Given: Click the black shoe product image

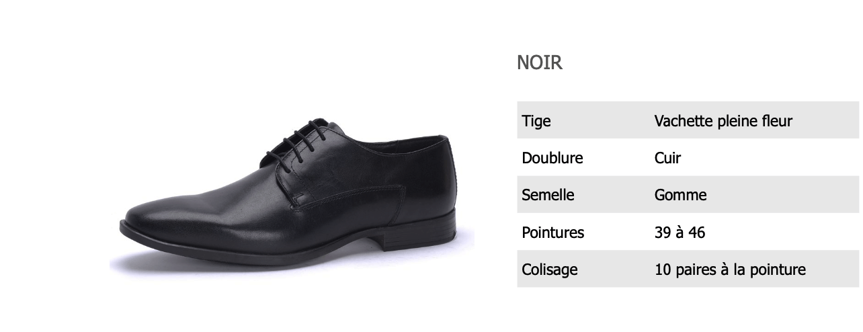Looking at the screenshot, I should (292, 195).
